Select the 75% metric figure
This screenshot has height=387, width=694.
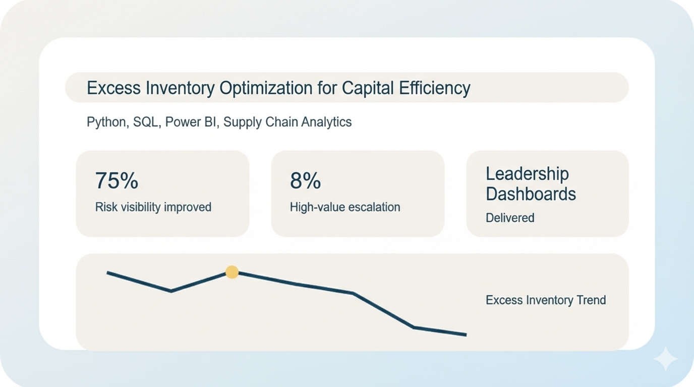pos(117,180)
